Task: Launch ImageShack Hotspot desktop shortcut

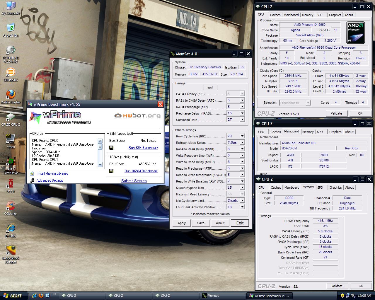Action: tap(11, 255)
